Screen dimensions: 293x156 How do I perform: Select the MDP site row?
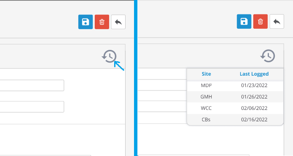[x=235, y=85]
